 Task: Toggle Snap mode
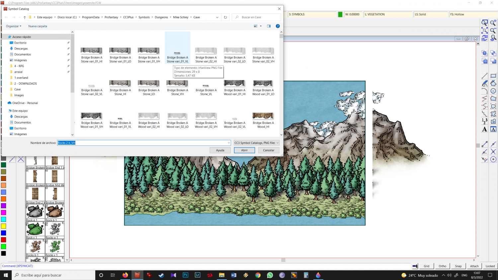click(x=458, y=266)
